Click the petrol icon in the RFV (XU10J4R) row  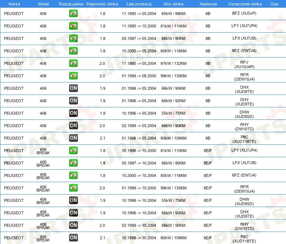tap(73, 63)
